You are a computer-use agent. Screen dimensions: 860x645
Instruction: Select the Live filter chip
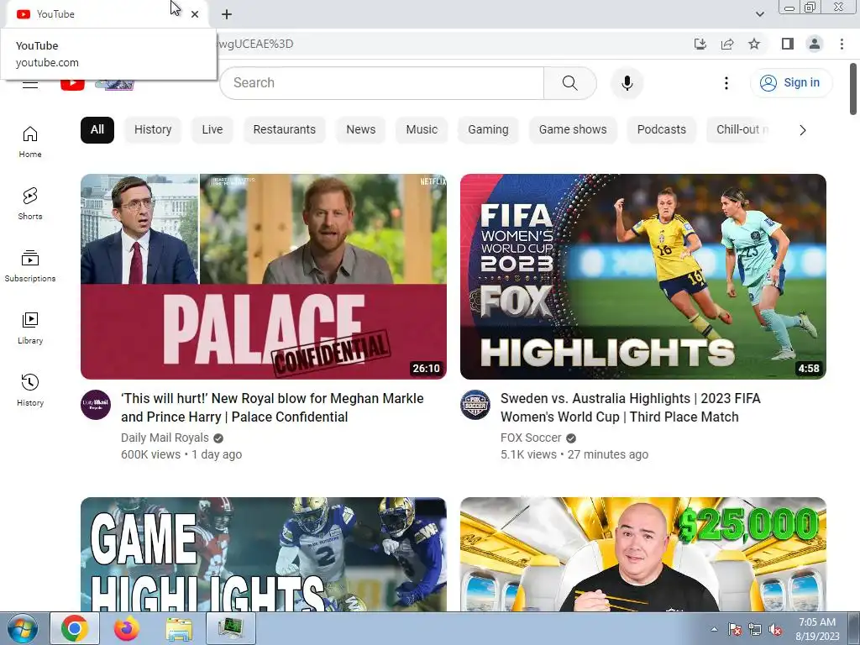(x=212, y=130)
